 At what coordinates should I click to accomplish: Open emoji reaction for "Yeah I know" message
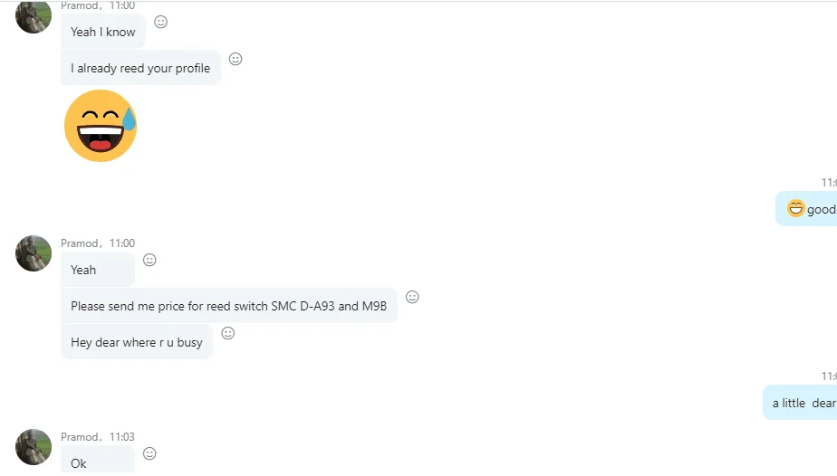[160, 22]
